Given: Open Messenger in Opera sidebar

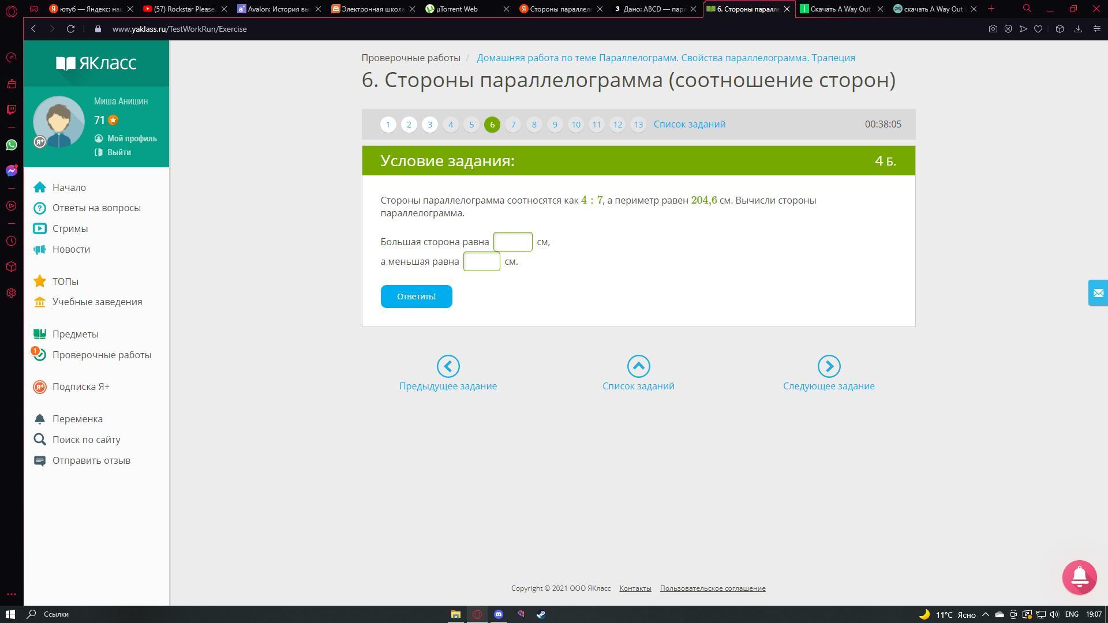Looking at the screenshot, I should click(x=12, y=171).
